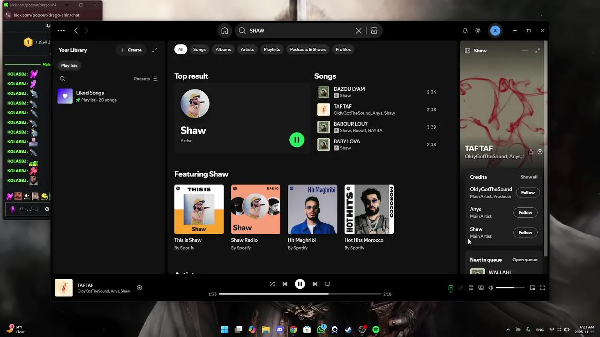This screenshot has width=600, height=337.
Task: Open the Friend Activity icon
Action: click(478, 30)
